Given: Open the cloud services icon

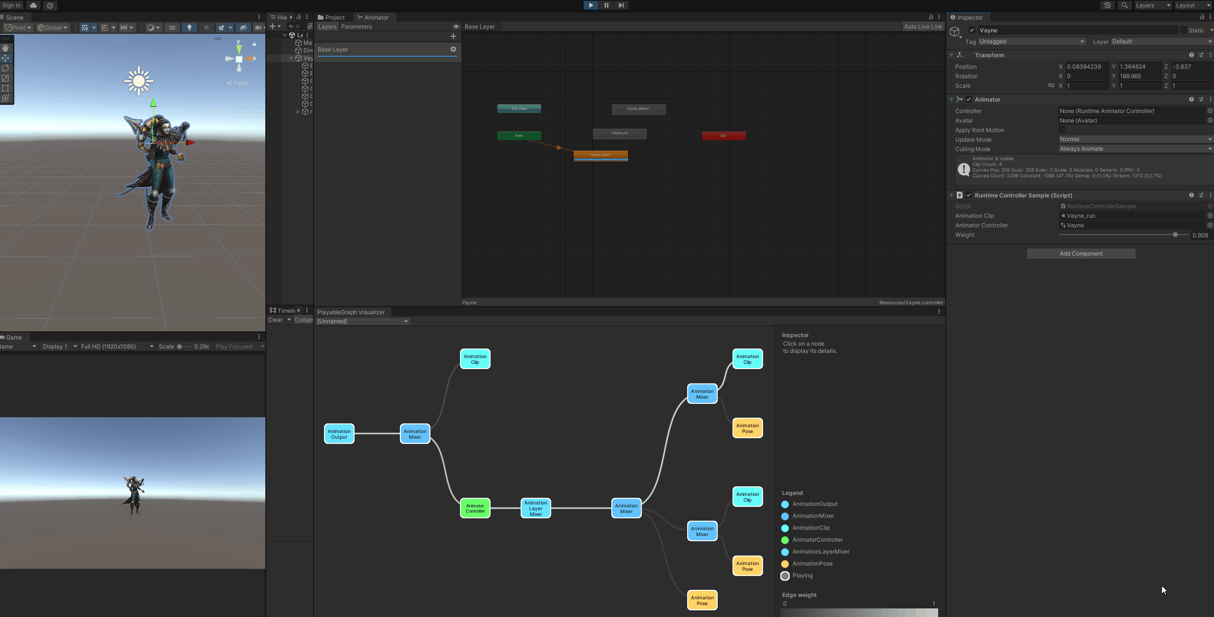Looking at the screenshot, I should click(33, 5).
